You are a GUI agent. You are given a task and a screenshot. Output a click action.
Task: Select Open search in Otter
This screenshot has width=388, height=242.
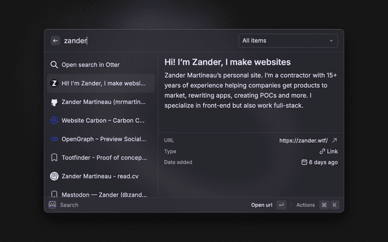tap(90, 65)
